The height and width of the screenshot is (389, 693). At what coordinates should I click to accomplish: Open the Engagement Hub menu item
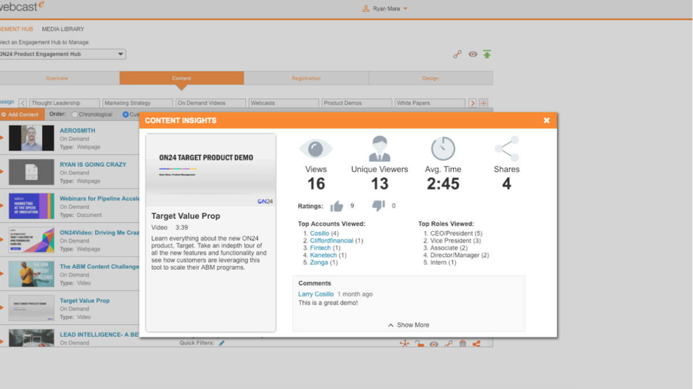[x=17, y=29]
